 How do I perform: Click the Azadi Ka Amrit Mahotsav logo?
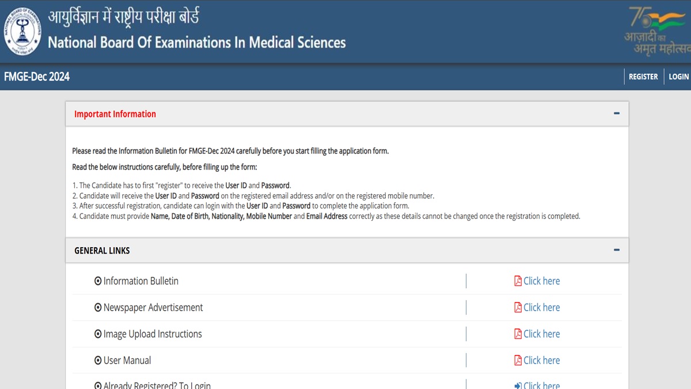click(658, 31)
